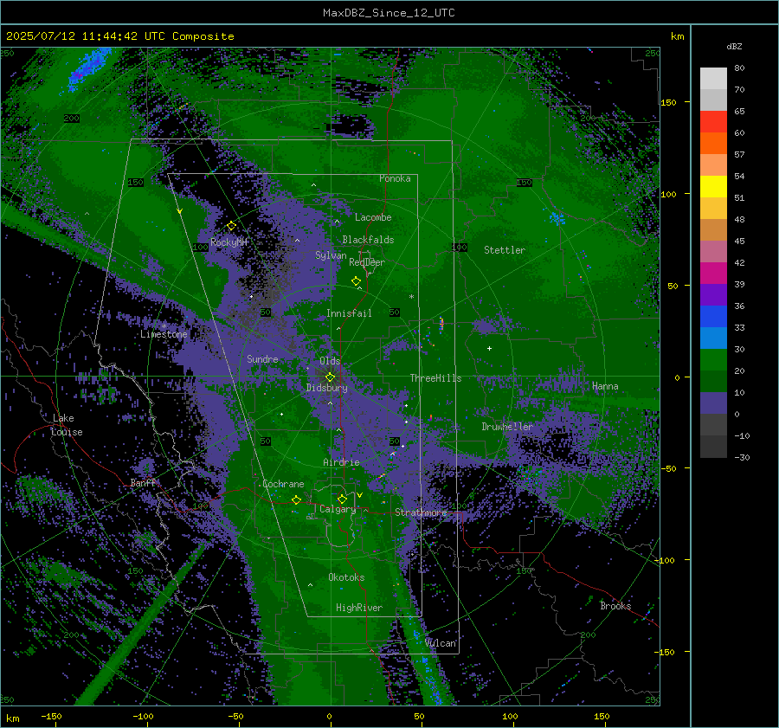Click the -150 tick on the bottom axis

(x=51, y=716)
